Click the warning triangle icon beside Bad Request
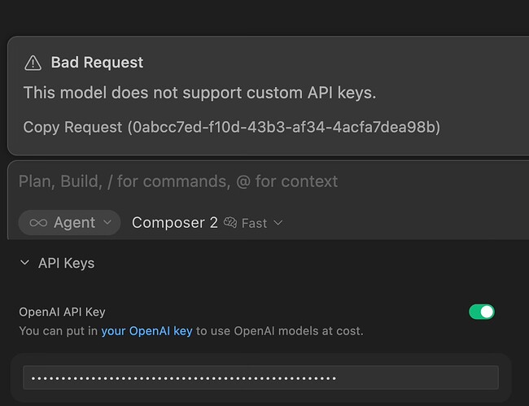 [33, 63]
